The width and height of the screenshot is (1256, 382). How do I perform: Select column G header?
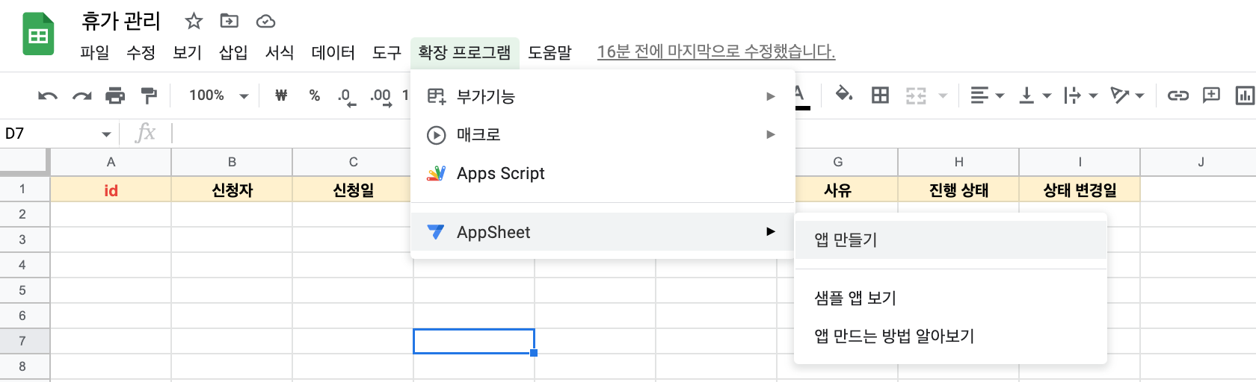[838, 162]
